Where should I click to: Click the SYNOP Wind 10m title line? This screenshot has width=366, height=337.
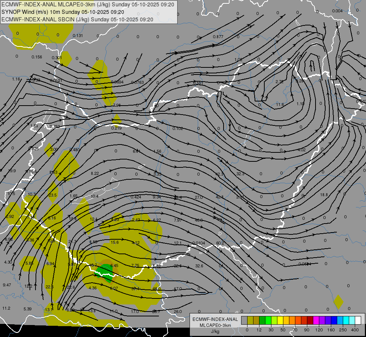click(x=62, y=12)
